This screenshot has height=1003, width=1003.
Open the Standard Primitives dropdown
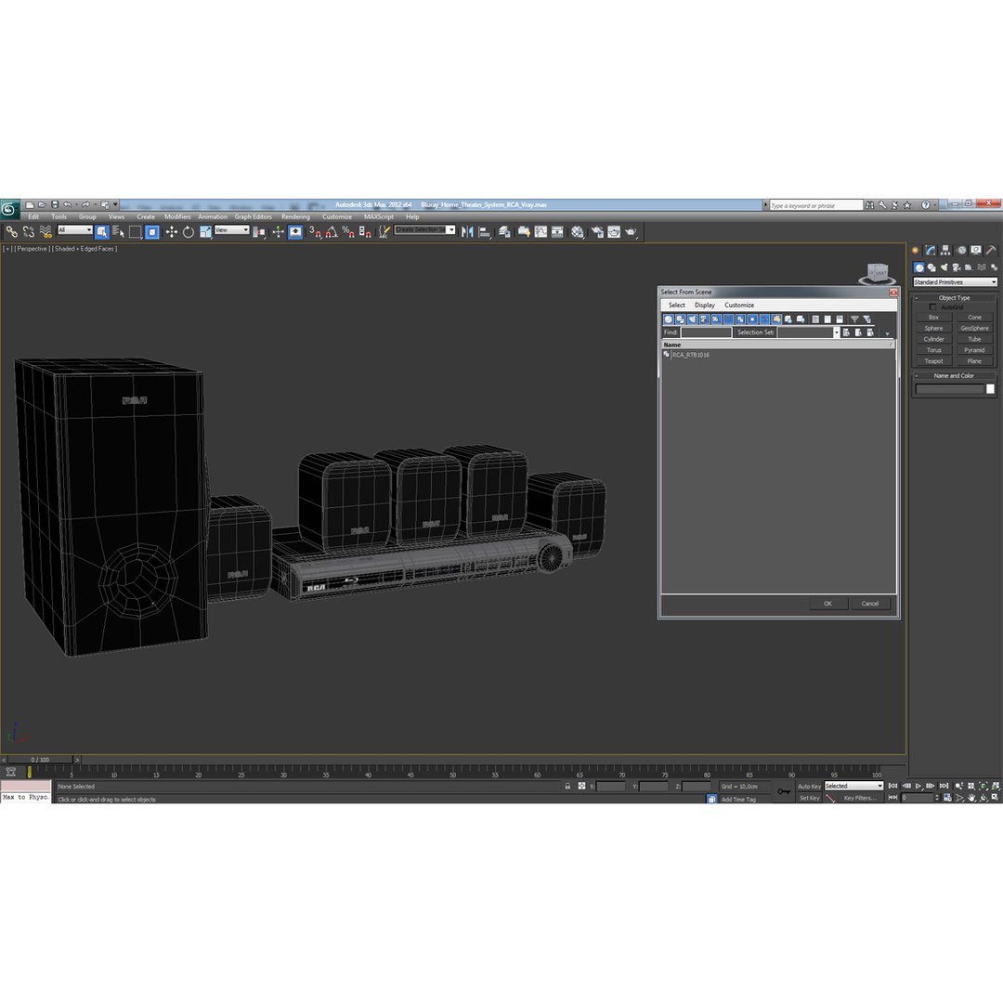point(955,282)
